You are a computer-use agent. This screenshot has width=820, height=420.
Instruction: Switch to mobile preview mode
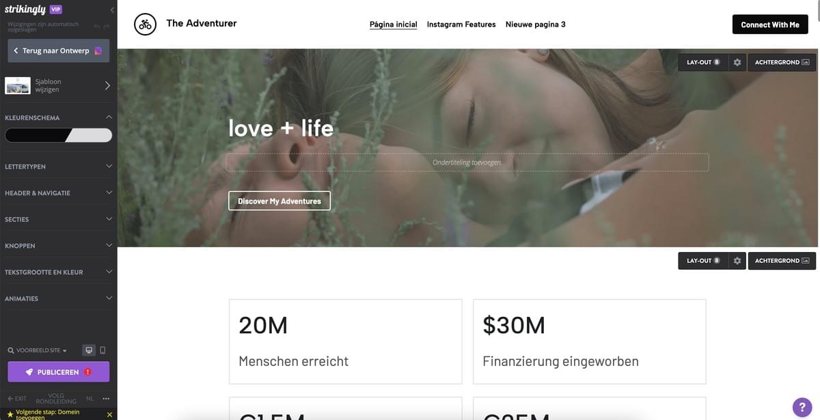point(102,350)
